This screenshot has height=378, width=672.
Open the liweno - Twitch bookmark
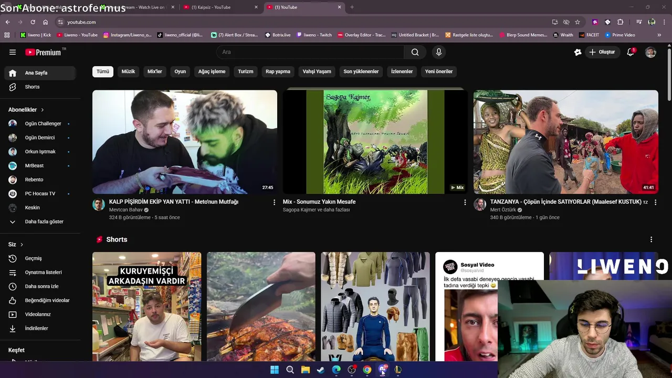[x=314, y=35]
